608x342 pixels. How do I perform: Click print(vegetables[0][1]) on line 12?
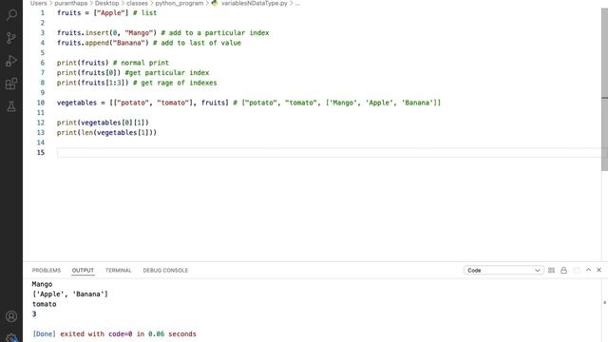[x=103, y=123]
